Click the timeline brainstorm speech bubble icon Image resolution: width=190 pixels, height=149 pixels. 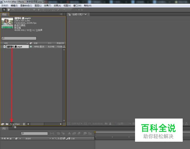pos(85,133)
